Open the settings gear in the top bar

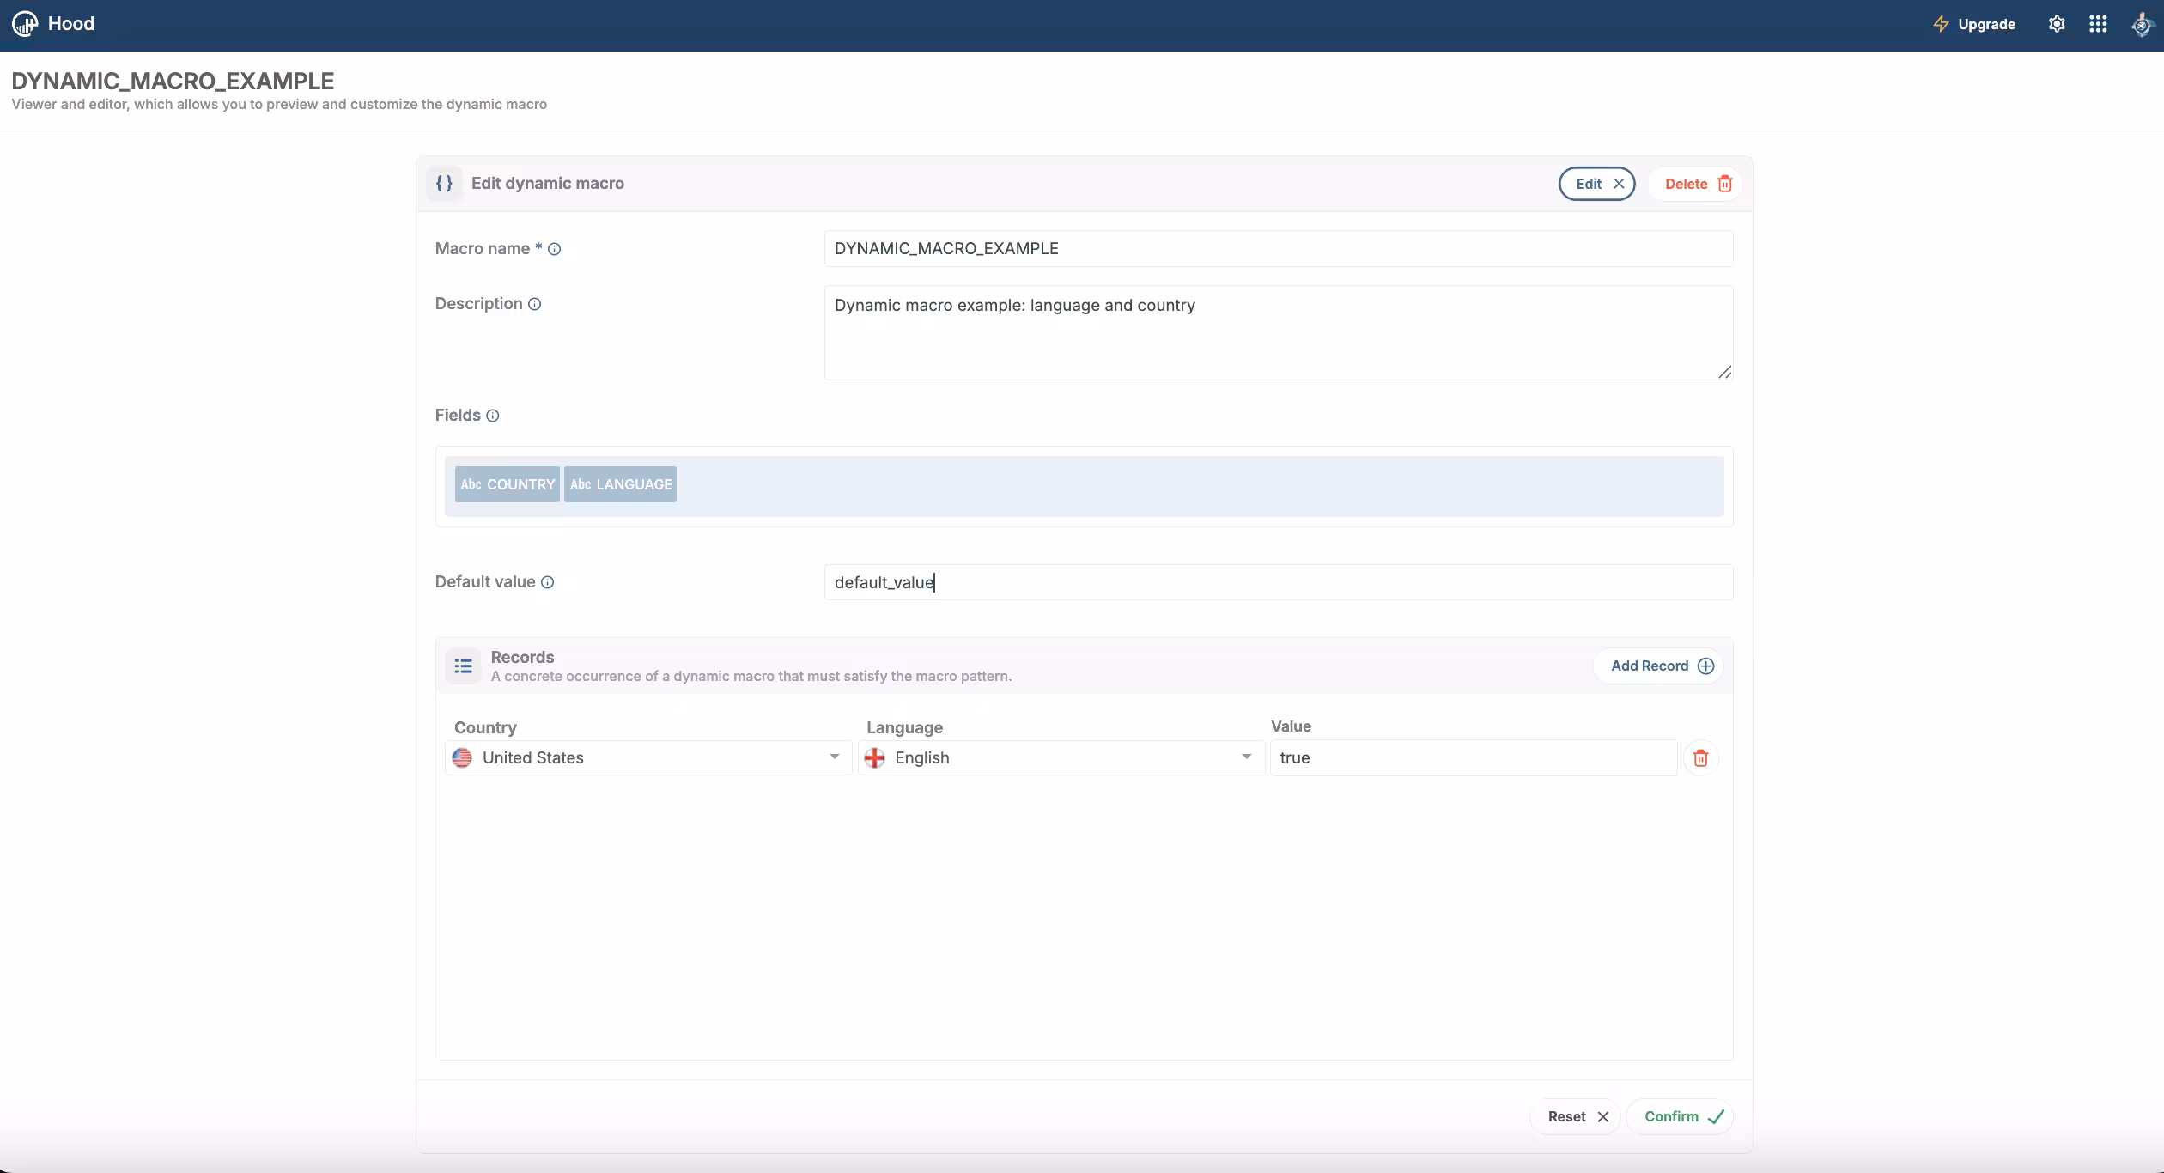click(2057, 23)
